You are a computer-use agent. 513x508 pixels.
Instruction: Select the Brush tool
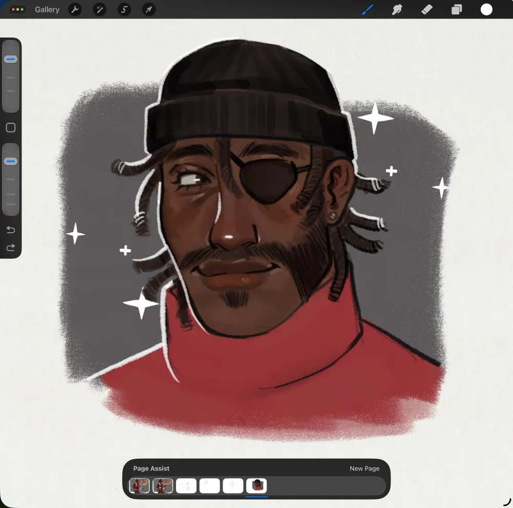tap(368, 10)
